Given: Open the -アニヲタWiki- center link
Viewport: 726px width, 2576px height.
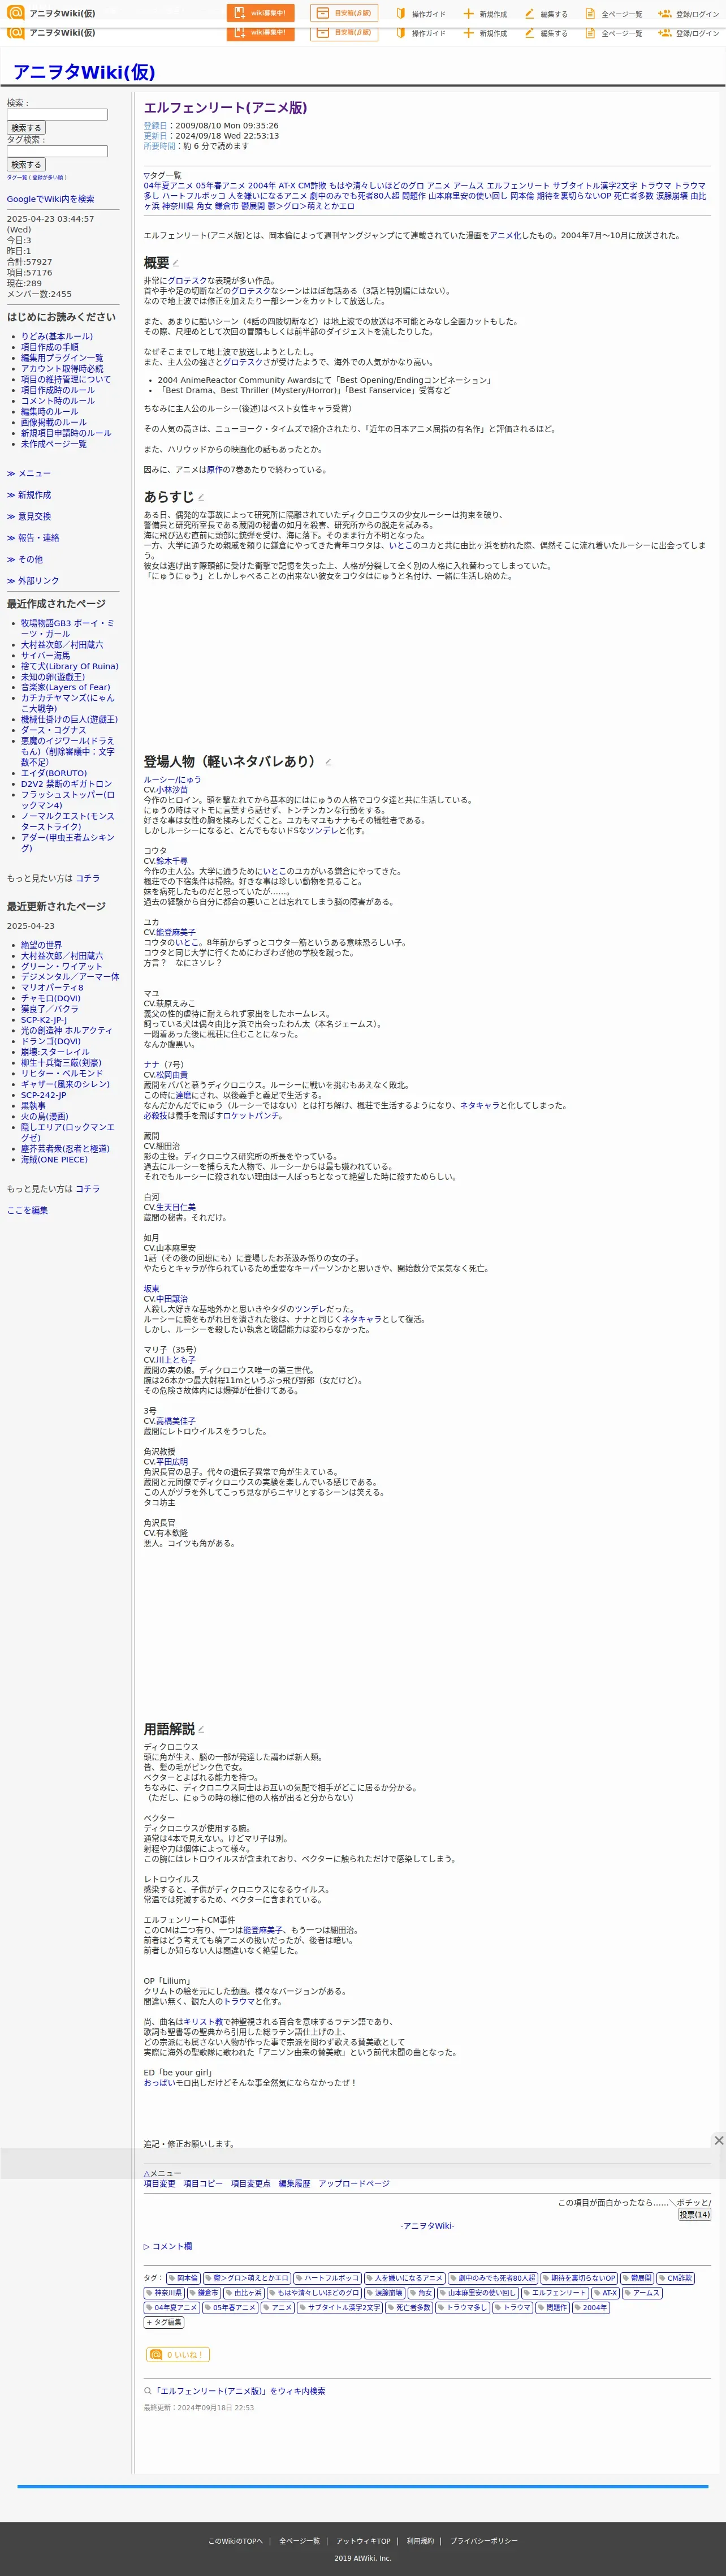Looking at the screenshot, I should point(427,2226).
